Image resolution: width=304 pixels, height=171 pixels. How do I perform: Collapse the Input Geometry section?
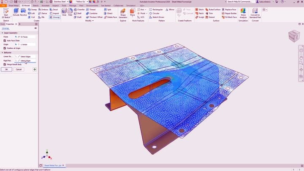[2, 33]
